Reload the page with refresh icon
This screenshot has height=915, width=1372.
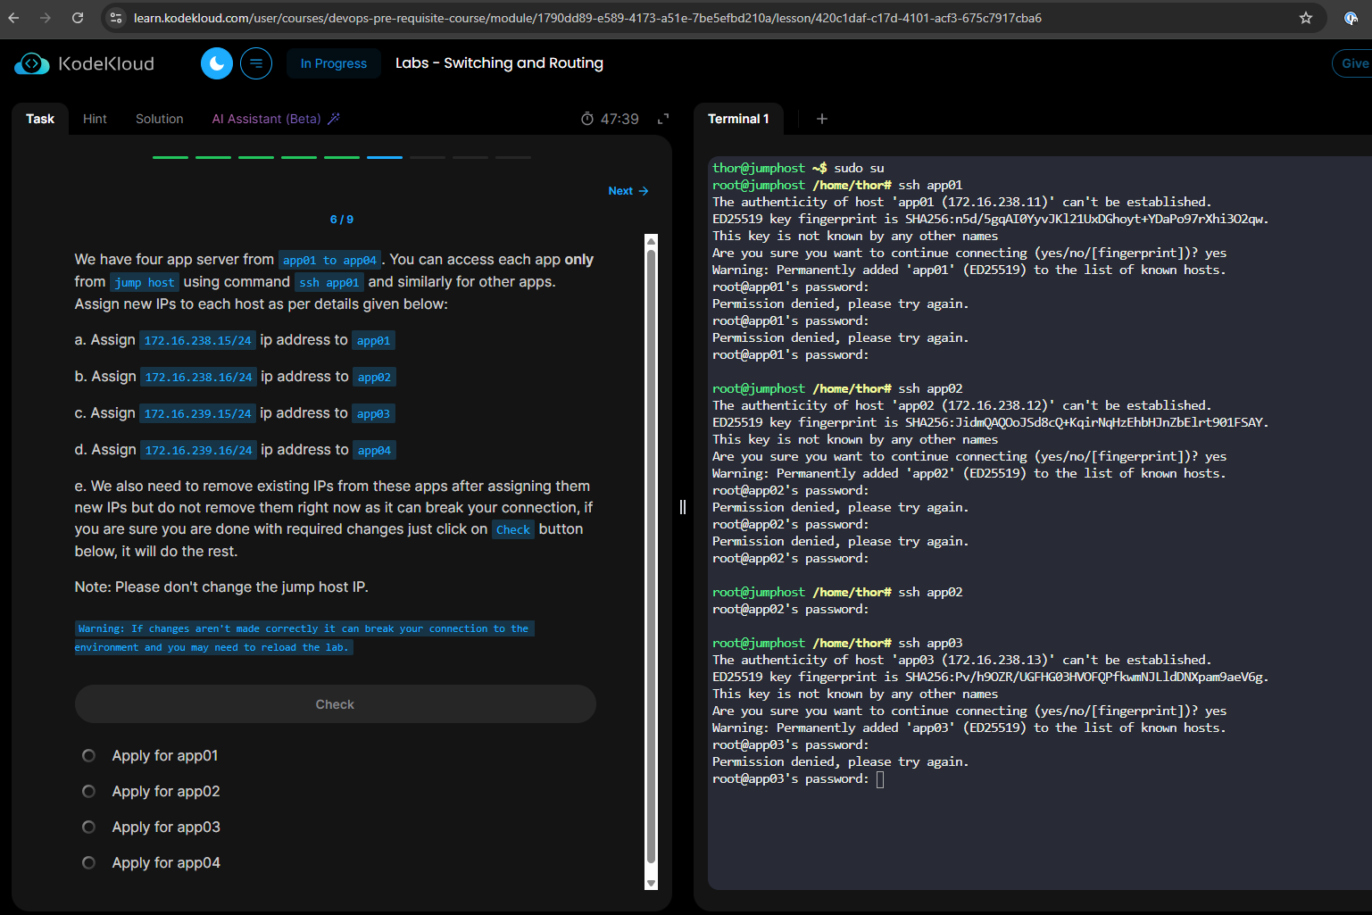(78, 18)
